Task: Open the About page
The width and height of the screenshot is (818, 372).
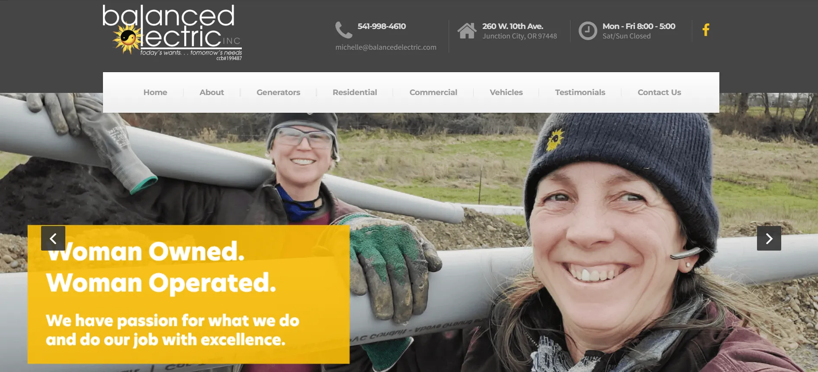Action: [212, 92]
